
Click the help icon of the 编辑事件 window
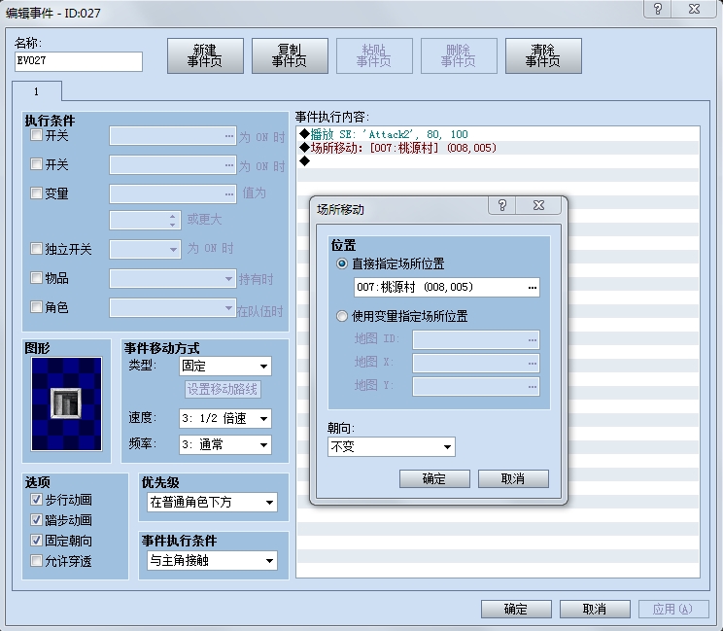click(658, 9)
